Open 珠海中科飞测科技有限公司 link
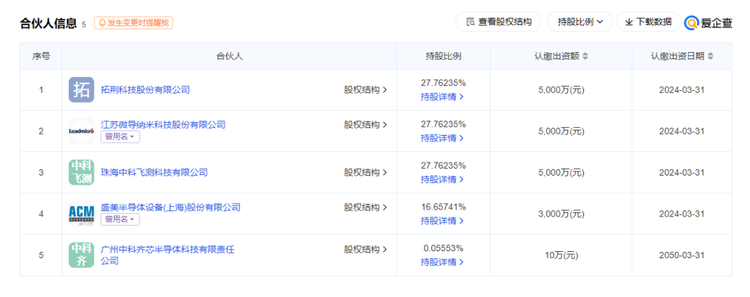750x297 pixels. coord(154,172)
